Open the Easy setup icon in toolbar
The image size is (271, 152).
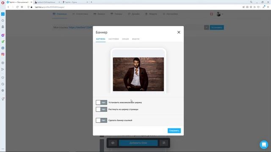[x=268, y=7]
